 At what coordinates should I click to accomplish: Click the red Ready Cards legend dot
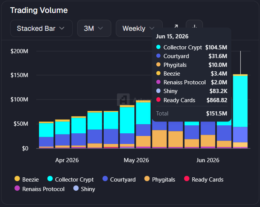[x=187, y=179]
